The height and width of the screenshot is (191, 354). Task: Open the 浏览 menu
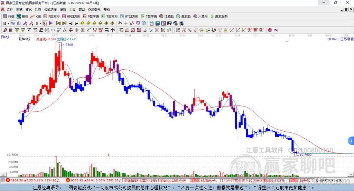click(19, 9)
